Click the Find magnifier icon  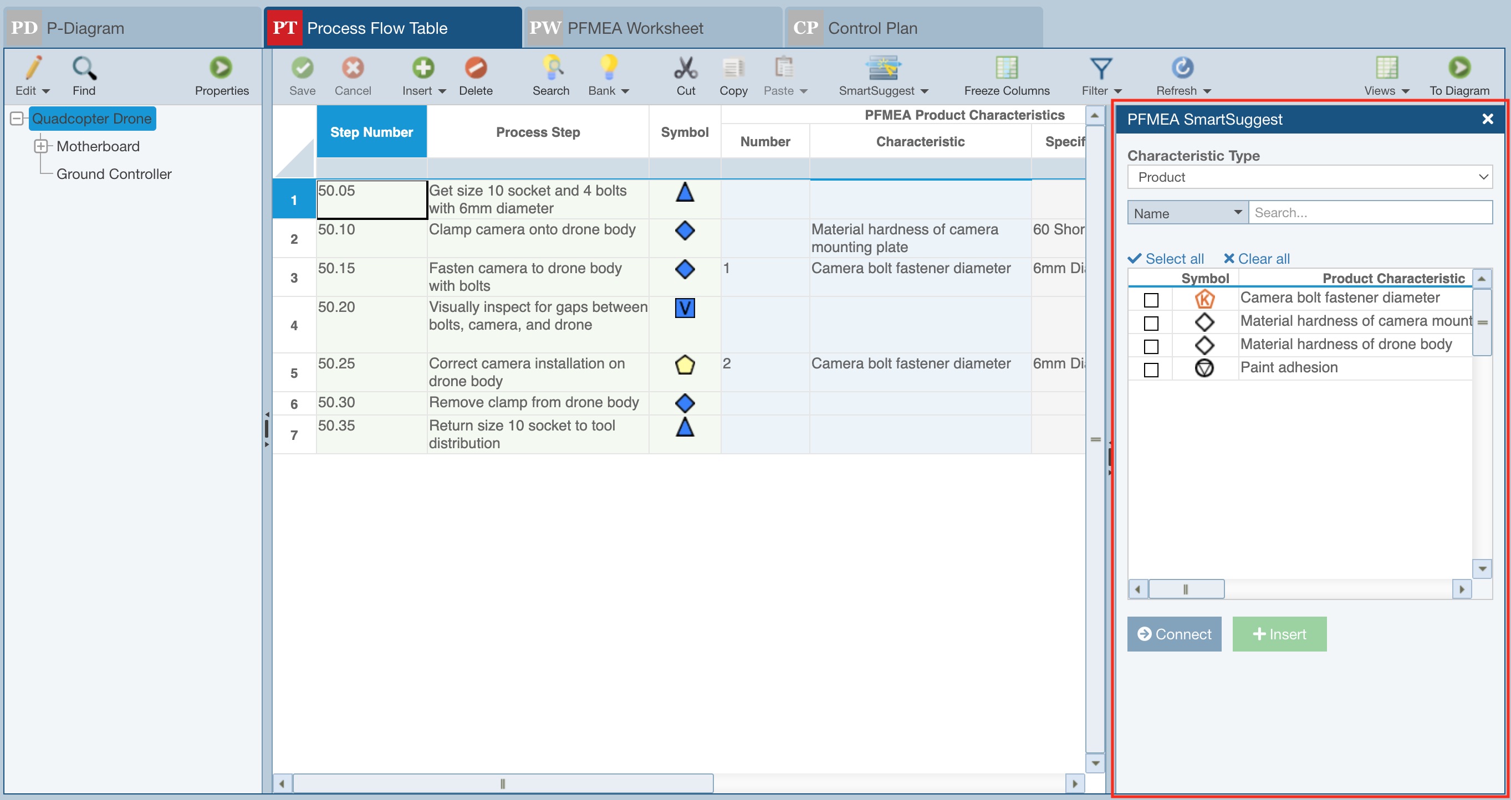pos(84,69)
